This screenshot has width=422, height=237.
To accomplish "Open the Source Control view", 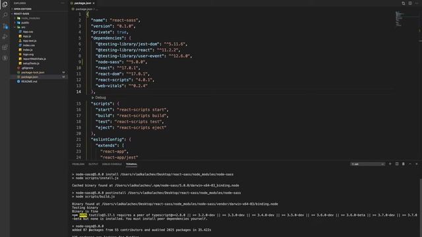I will (x=5, y=26).
